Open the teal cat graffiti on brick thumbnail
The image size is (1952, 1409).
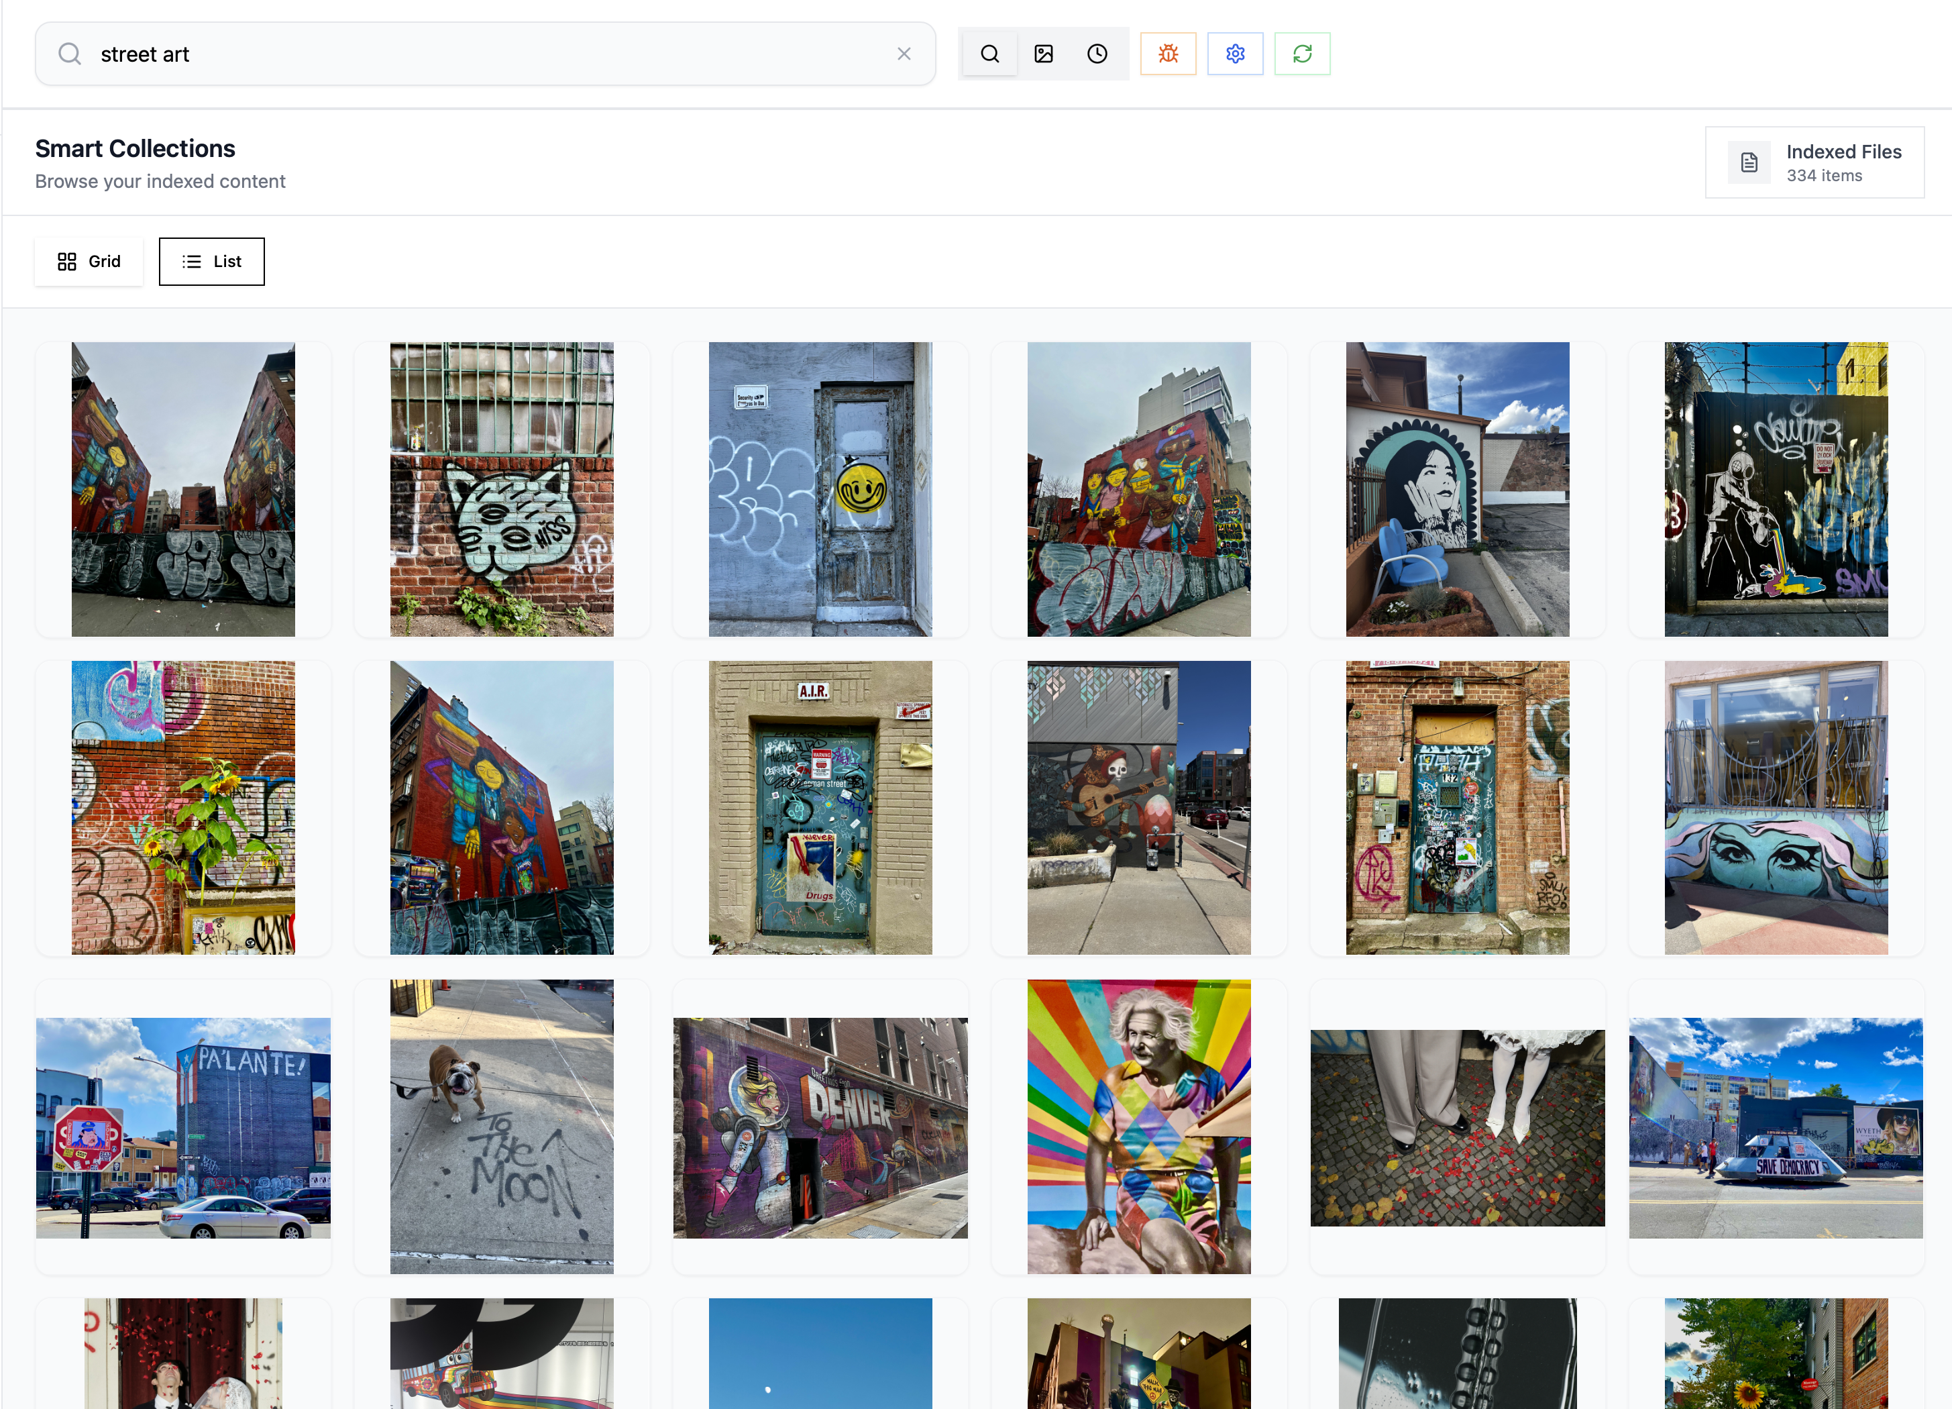pos(502,490)
